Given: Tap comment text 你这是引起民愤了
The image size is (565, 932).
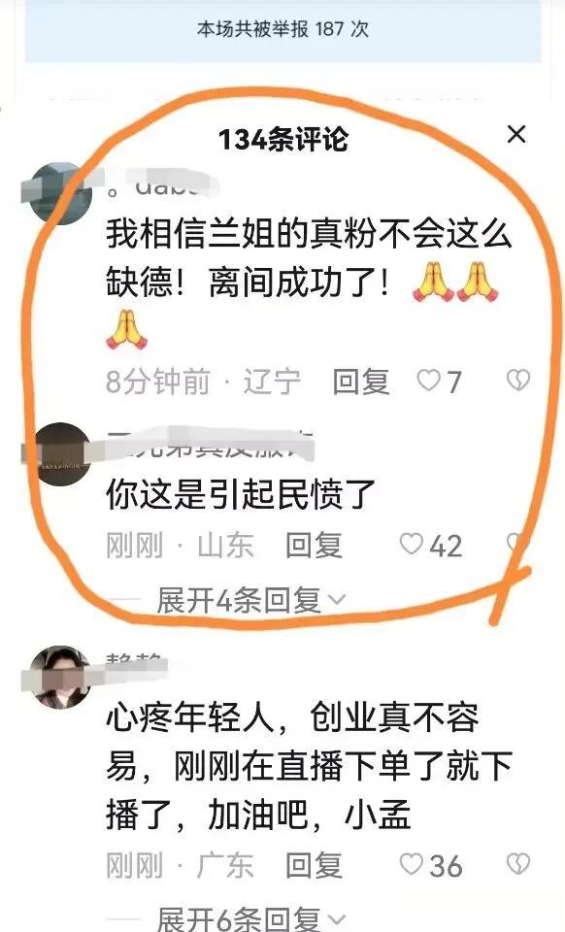Looking at the screenshot, I should pyautogui.click(x=241, y=494).
